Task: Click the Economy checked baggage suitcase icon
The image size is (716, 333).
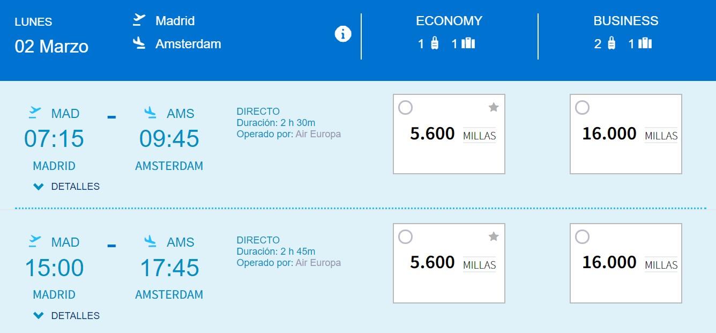Action: [468, 43]
